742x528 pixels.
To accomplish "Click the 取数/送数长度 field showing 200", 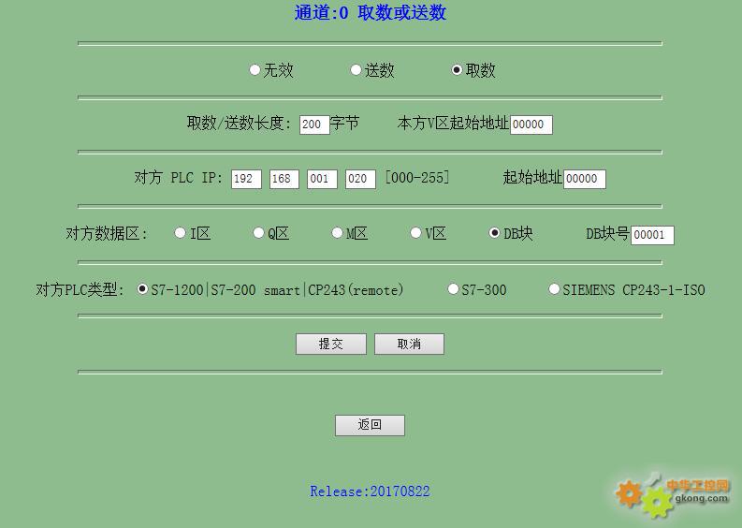I will pyautogui.click(x=314, y=125).
